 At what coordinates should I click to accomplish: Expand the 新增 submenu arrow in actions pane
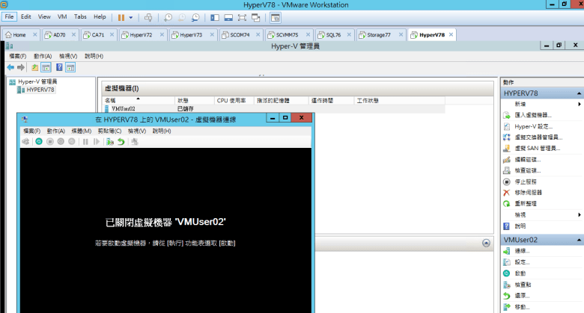pos(579,105)
